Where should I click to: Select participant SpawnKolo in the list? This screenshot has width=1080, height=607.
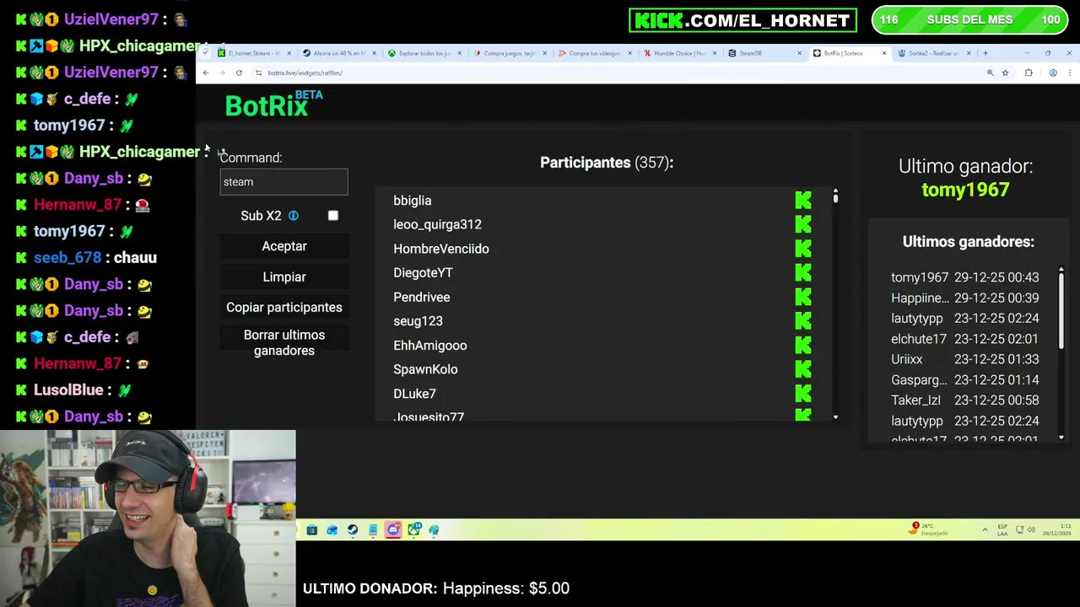coord(425,369)
